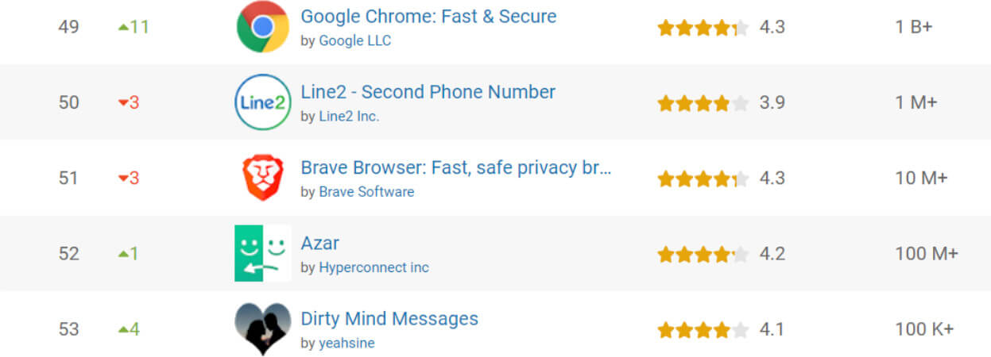Open the Dirty Mind Messages title
This screenshot has height=357, width=991.
389,319
